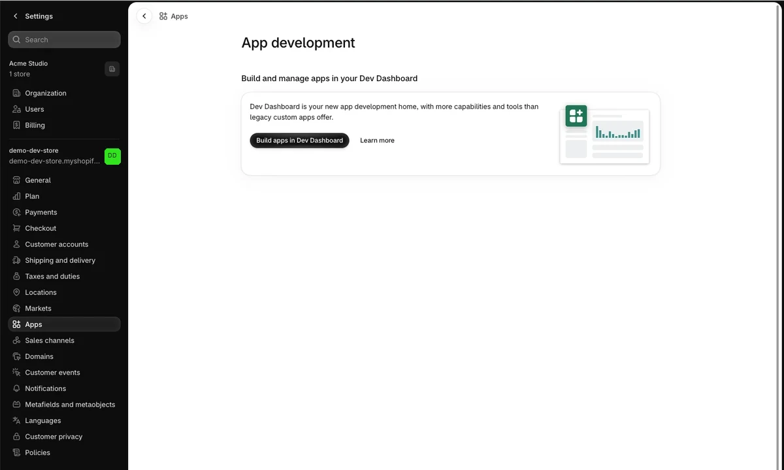Click the Acme Studio organization name
Viewport: 784px width, 470px height.
tap(28, 63)
